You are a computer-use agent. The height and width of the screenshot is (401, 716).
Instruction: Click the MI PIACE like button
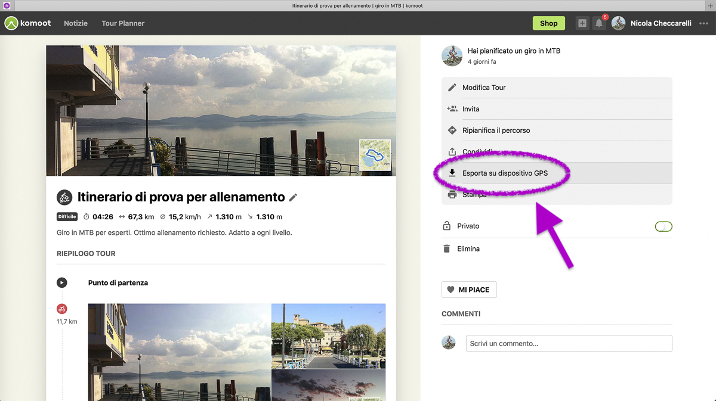click(x=469, y=290)
